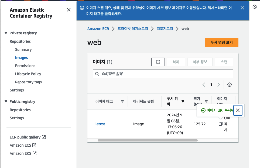Close the ECR navigation sidebar
The image size is (260, 168).
coord(69,10)
